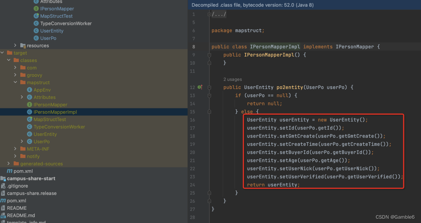421x223 pixels.
Task: Click the TypeConversionWorker class icon in target folder
Action: tap(30, 127)
